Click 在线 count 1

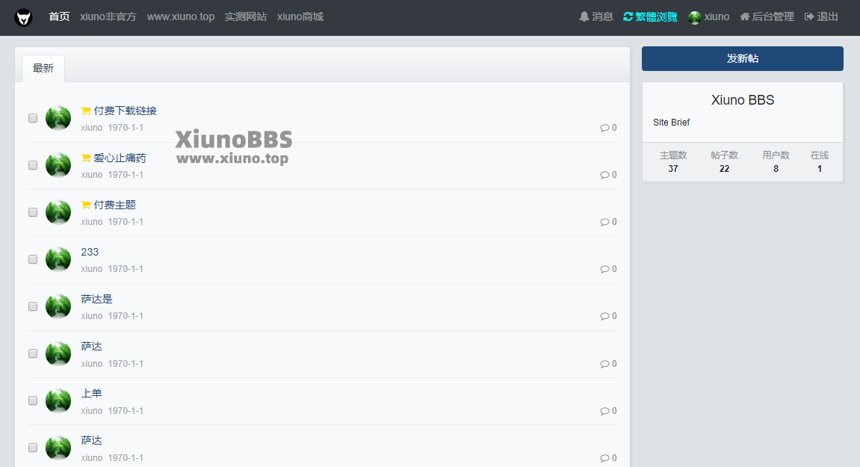tap(820, 169)
